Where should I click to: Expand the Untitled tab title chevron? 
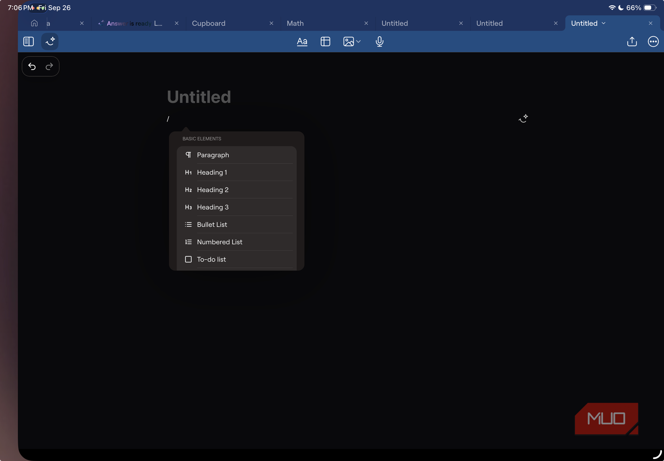pos(604,23)
